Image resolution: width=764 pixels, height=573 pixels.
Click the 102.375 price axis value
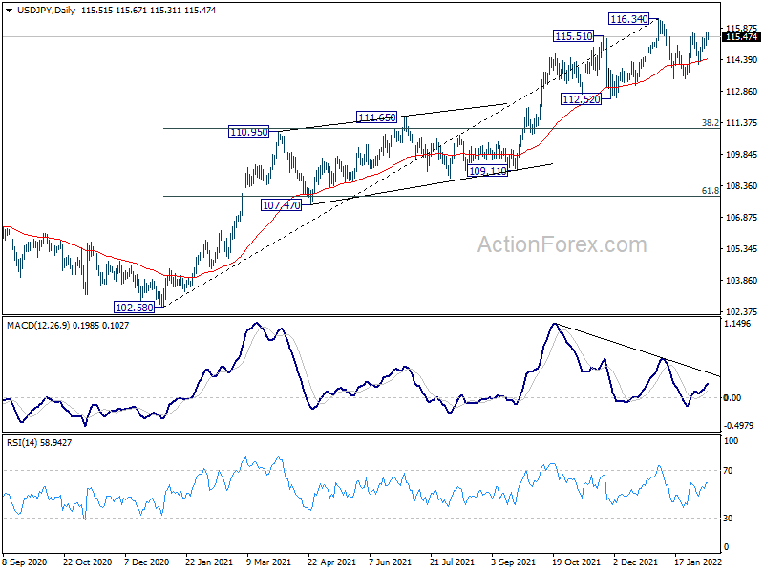pos(742,312)
